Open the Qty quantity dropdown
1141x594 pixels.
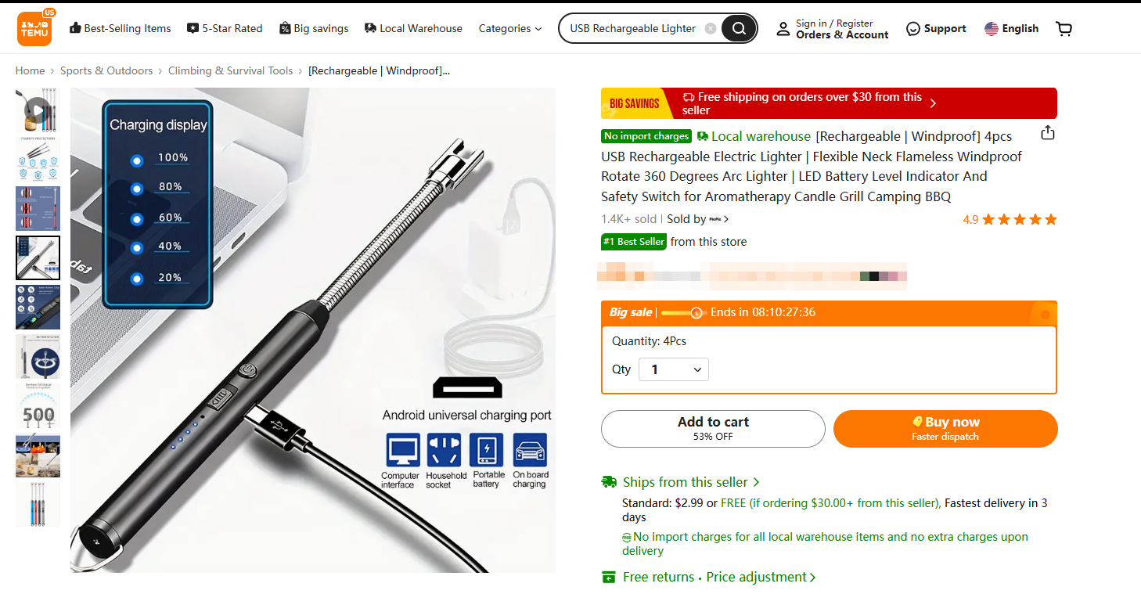pos(674,369)
